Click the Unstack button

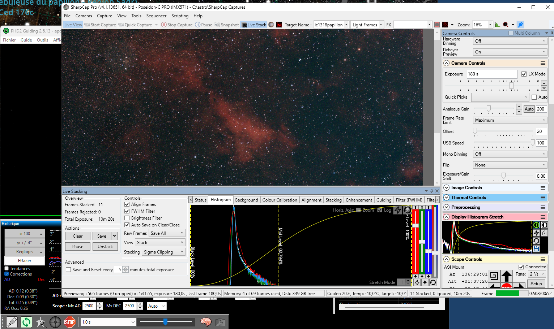105,247
